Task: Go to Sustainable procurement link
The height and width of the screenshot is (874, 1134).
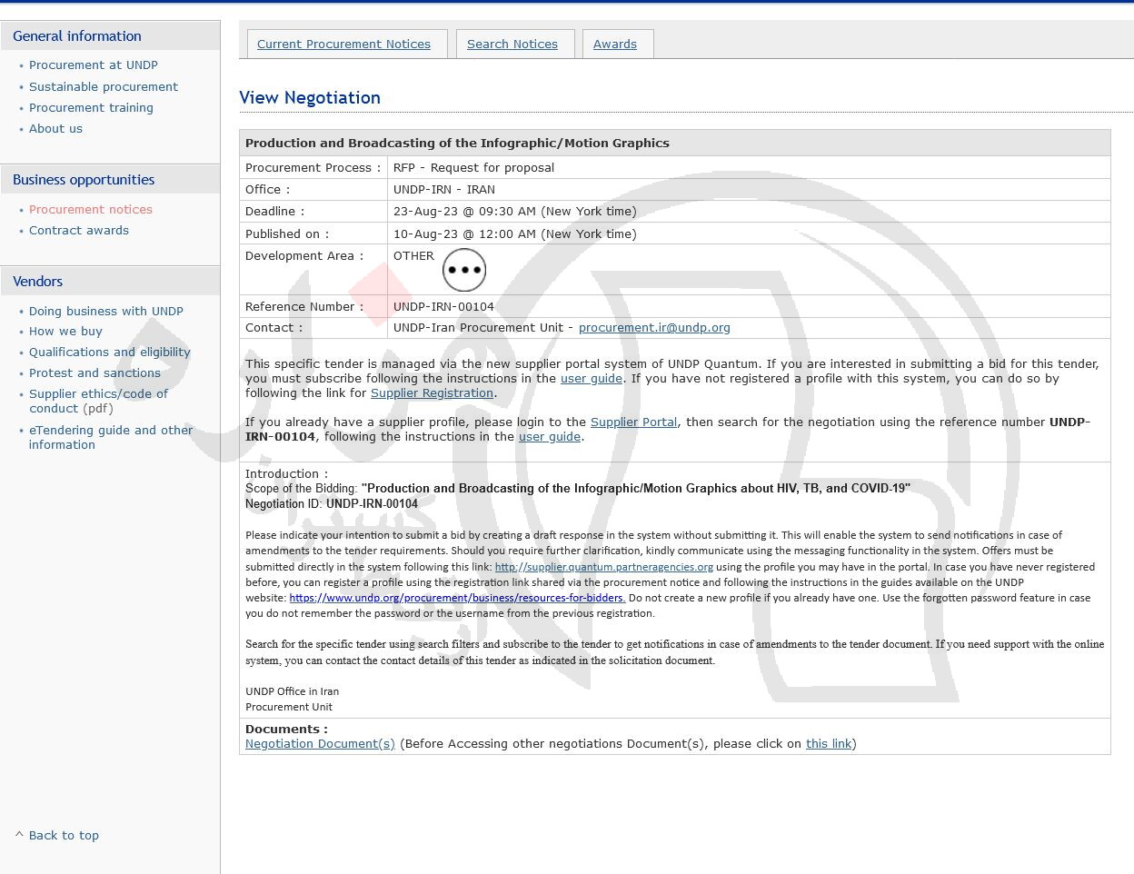Action: coord(104,87)
